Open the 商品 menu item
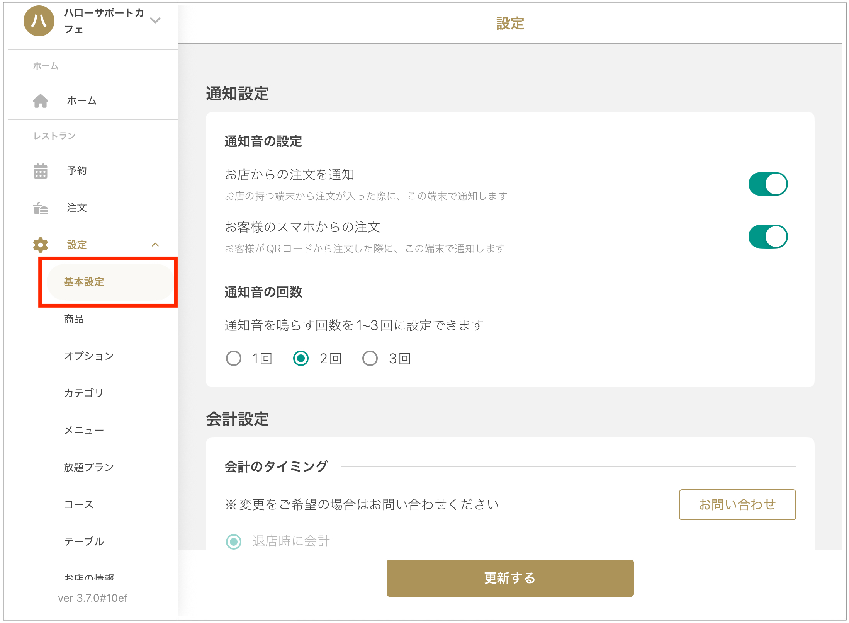Image resolution: width=849 pixels, height=623 pixels. (x=74, y=319)
